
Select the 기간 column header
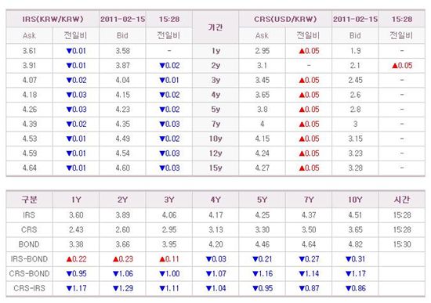tap(215, 27)
